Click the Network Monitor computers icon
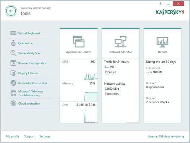This screenshot has height=143, width=190. pos(121,42)
